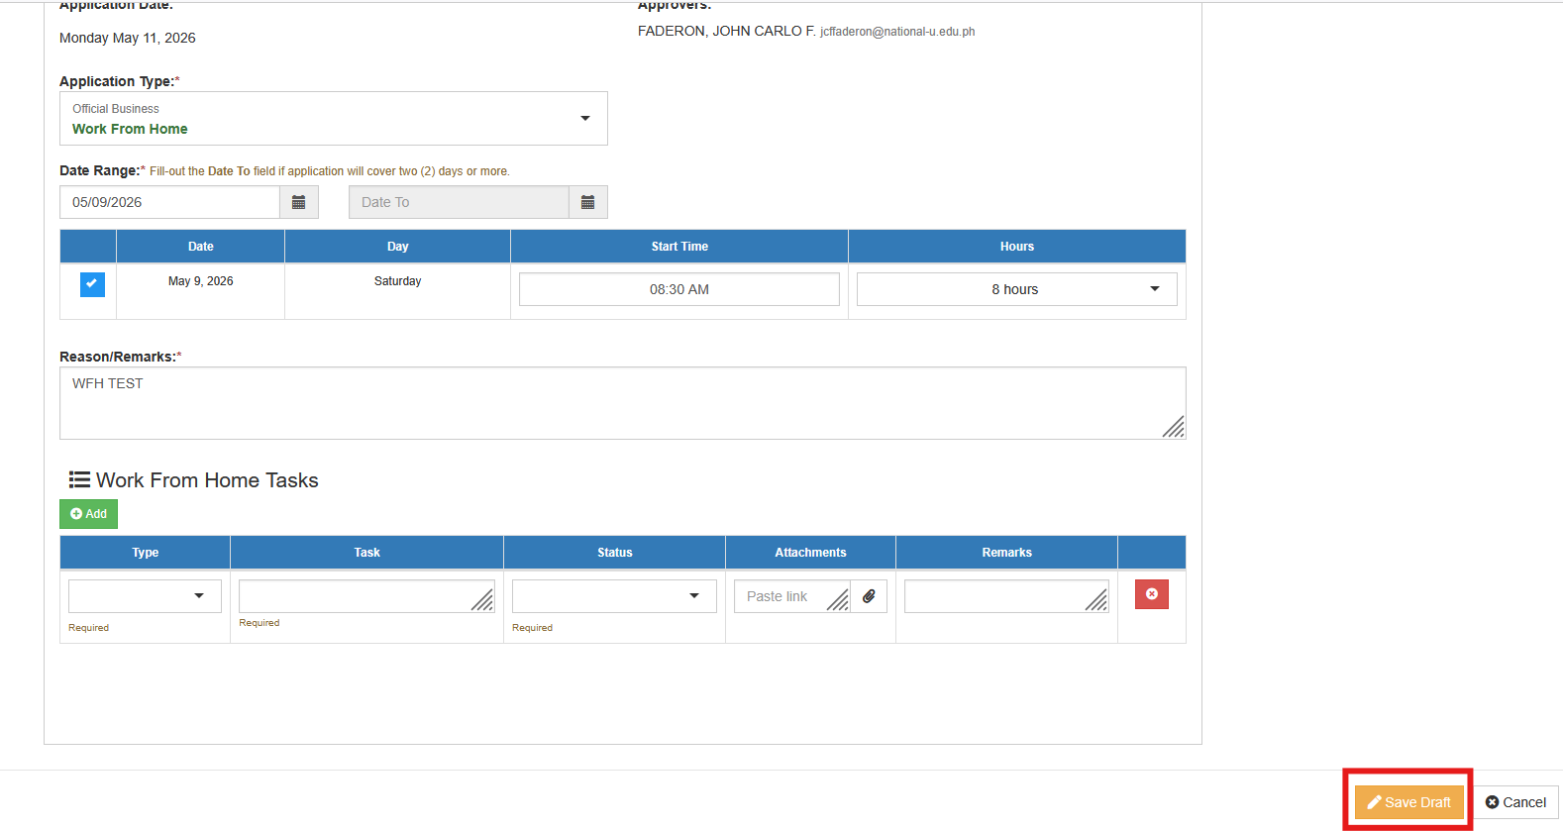Click the Paste link attachments field
Image resolution: width=1563 pixels, height=831 pixels.
point(791,596)
